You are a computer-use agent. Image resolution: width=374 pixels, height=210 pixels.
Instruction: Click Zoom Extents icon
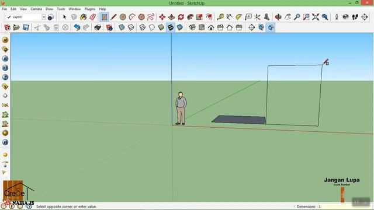[316, 17]
